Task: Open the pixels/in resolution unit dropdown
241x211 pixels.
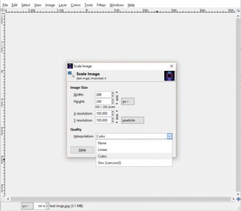Action: 132,120
